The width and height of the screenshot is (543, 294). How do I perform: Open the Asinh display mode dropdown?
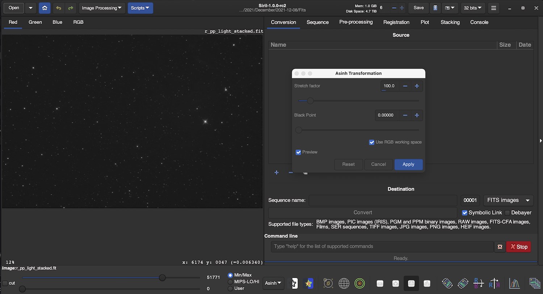273,283
